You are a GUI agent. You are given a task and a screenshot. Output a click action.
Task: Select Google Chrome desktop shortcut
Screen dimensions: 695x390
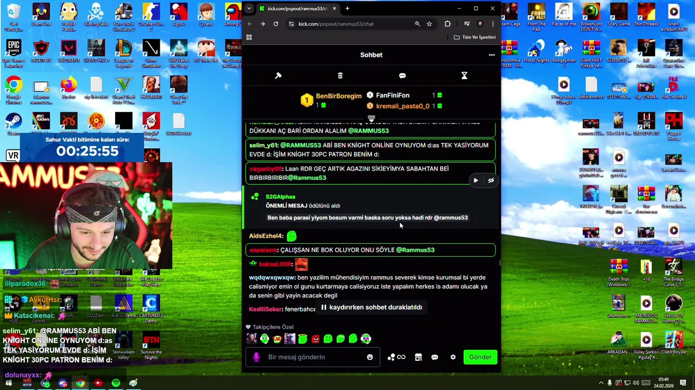pyautogui.click(x=14, y=90)
